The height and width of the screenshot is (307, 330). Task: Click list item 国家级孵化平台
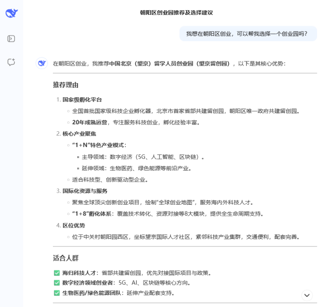coord(82,100)
